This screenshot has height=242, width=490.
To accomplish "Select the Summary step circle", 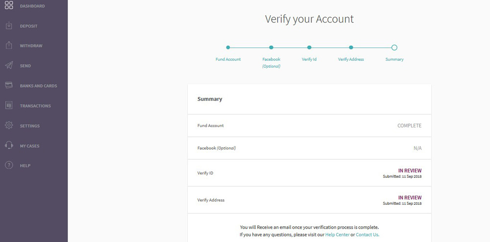I will [394, 48].
